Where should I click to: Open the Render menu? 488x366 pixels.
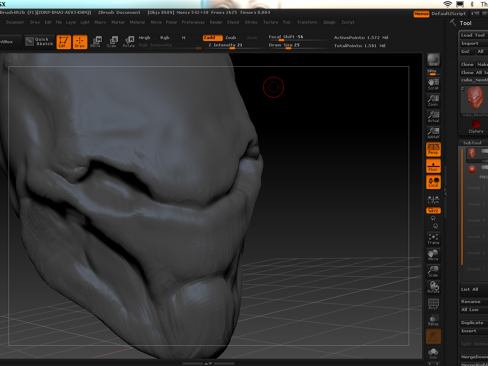pos(216,22)
